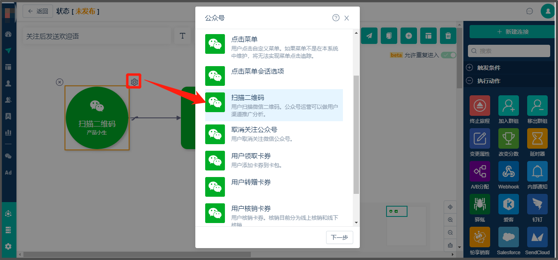Select the 终止旅程 action icon
The width and height of the screenshot is (558, 260).
tap(480, 106)
